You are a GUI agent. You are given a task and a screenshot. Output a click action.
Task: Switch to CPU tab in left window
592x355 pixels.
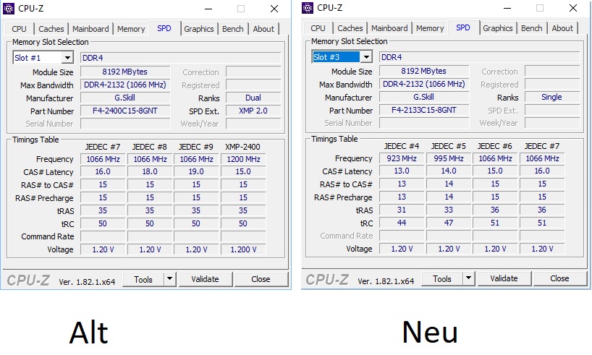coord(20,29)
